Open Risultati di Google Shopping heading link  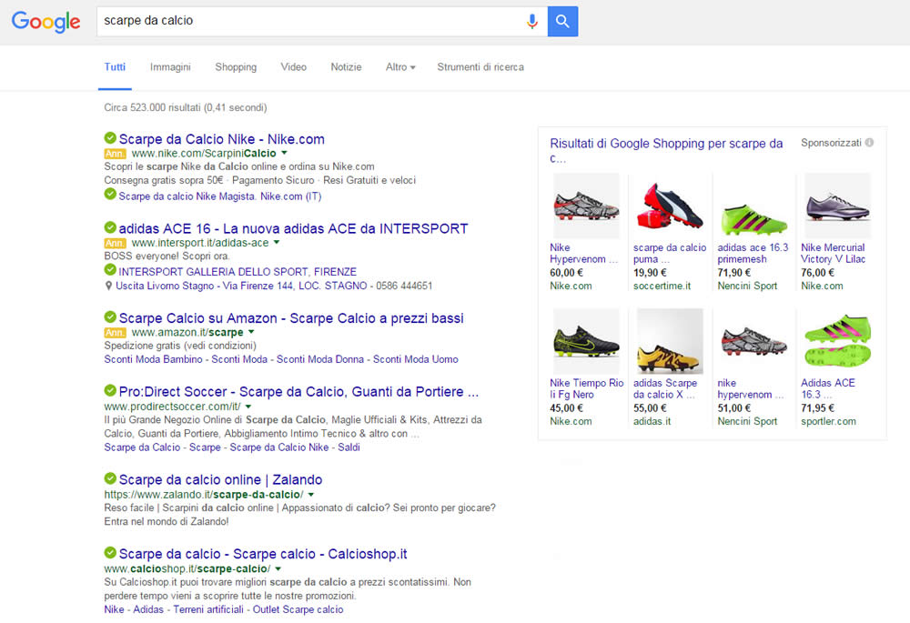click(666, 150)
